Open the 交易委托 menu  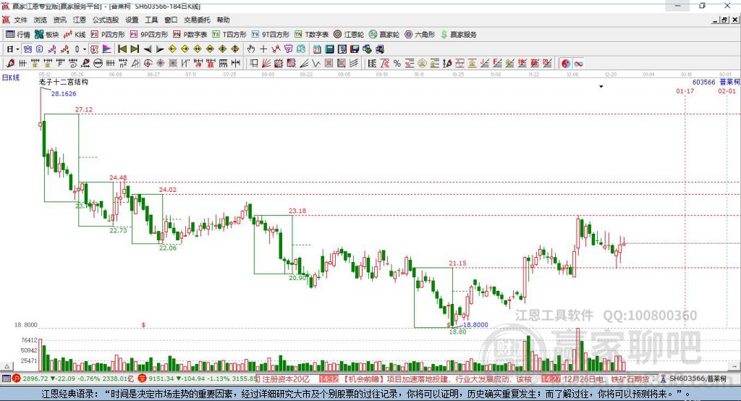197,20
